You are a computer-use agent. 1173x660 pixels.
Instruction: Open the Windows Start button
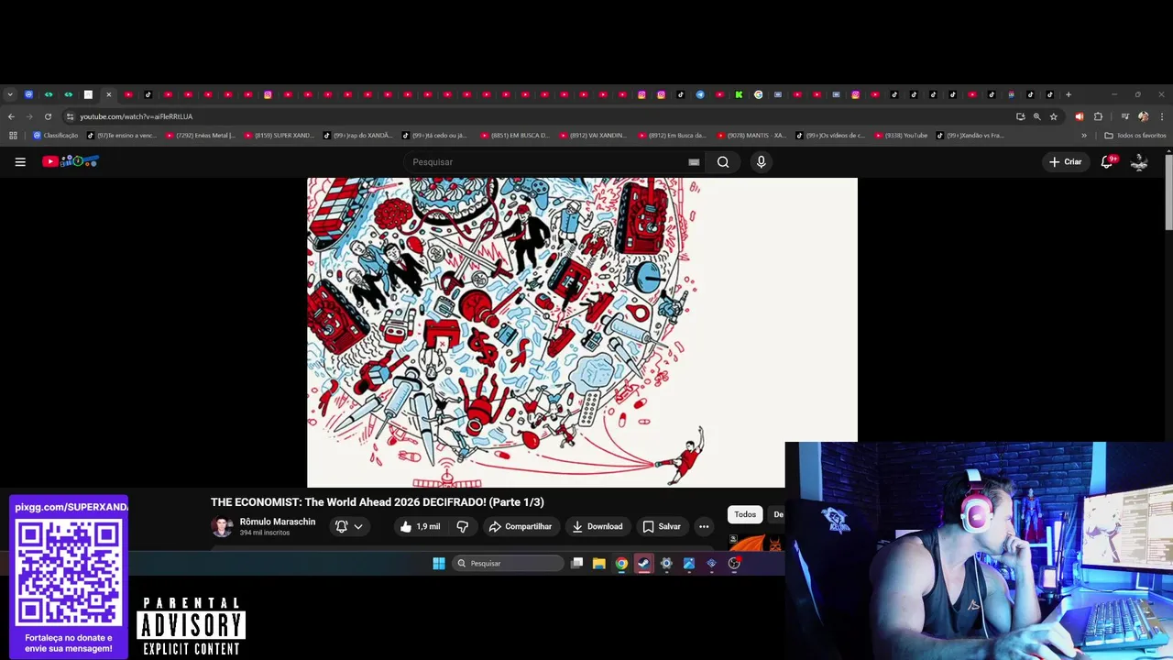(438, 563)
